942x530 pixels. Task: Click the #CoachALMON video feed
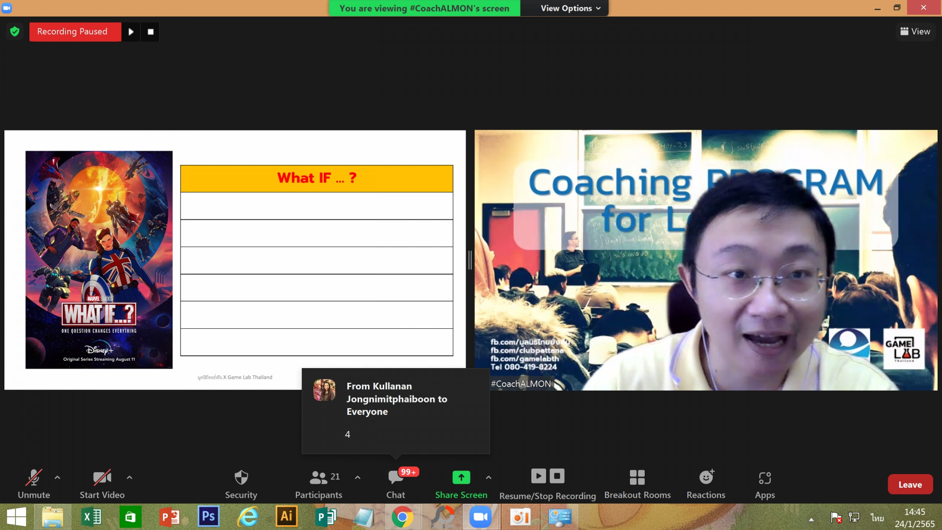click(x=706, y=260)
